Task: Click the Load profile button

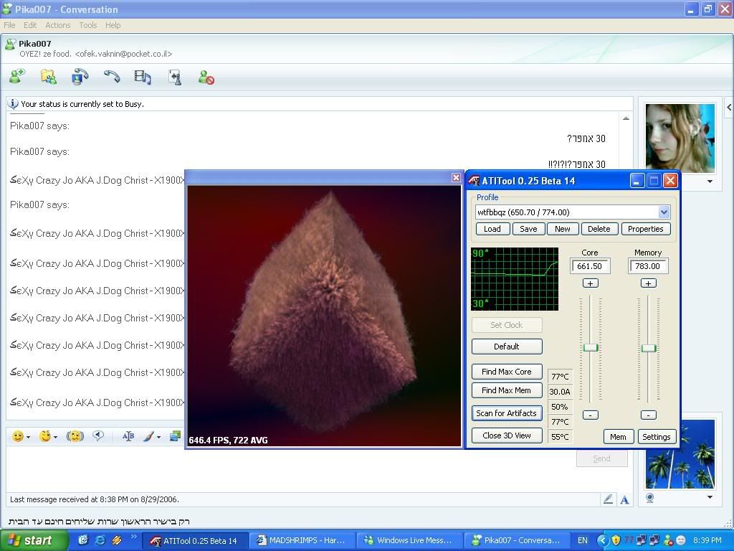Action: (492, 229)
